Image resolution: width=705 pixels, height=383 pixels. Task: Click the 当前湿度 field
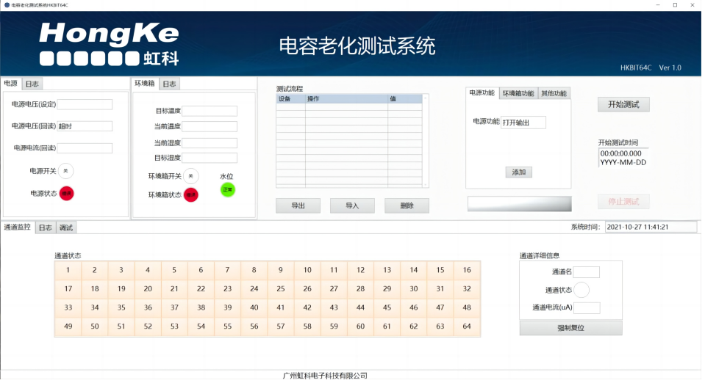[x=210, y=143]
